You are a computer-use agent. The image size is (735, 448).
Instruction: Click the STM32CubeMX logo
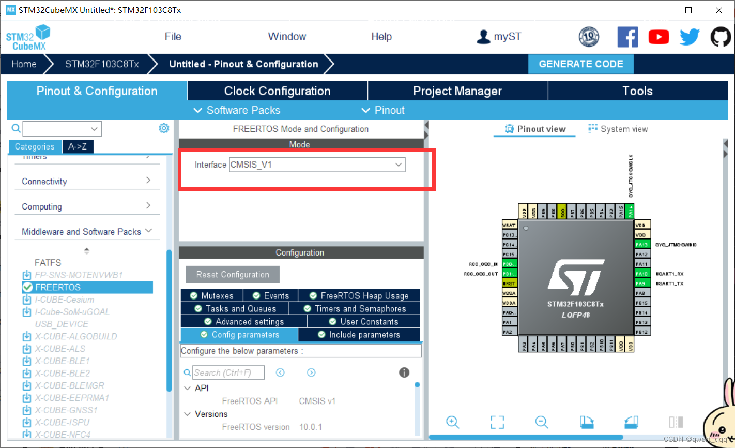(x=28, y=37)
